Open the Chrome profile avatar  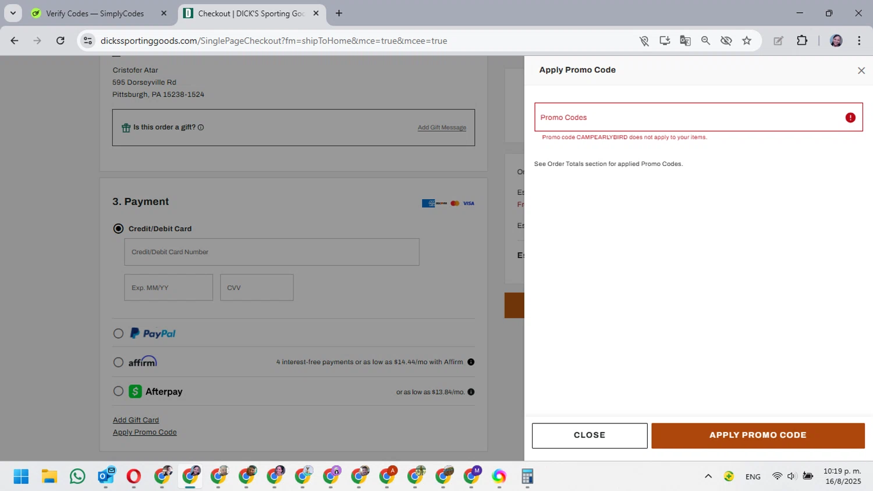point(836,41)
